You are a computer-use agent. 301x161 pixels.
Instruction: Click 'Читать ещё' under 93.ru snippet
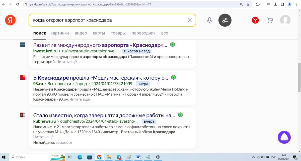point(80,99)
